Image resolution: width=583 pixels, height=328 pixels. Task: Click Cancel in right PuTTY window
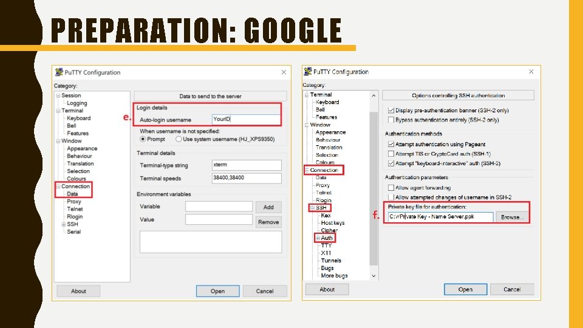(x=512, y=289)
